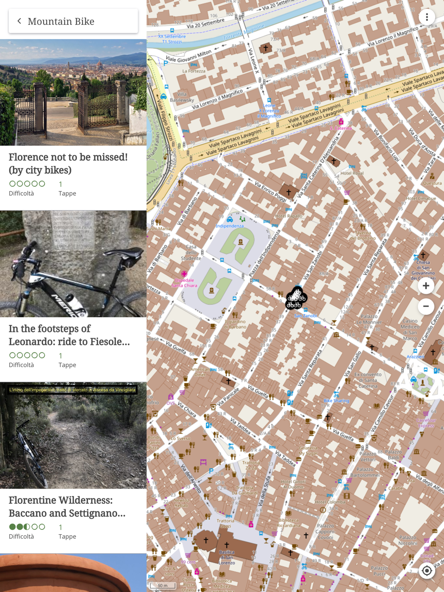Tap Florentine Wilderness difficulty rating circles

(x=27, y=527)
